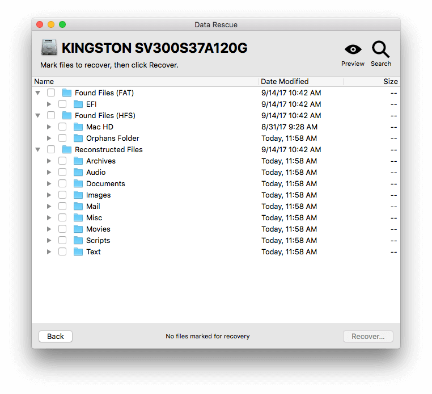This screenshot has height=394, width=432.
Task: Expand the Orphans Folder
Action: pyautogui.click(x=49, y=138)
